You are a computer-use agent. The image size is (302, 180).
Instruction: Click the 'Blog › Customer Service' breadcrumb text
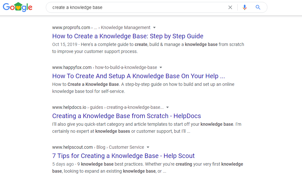coord(120,147)
